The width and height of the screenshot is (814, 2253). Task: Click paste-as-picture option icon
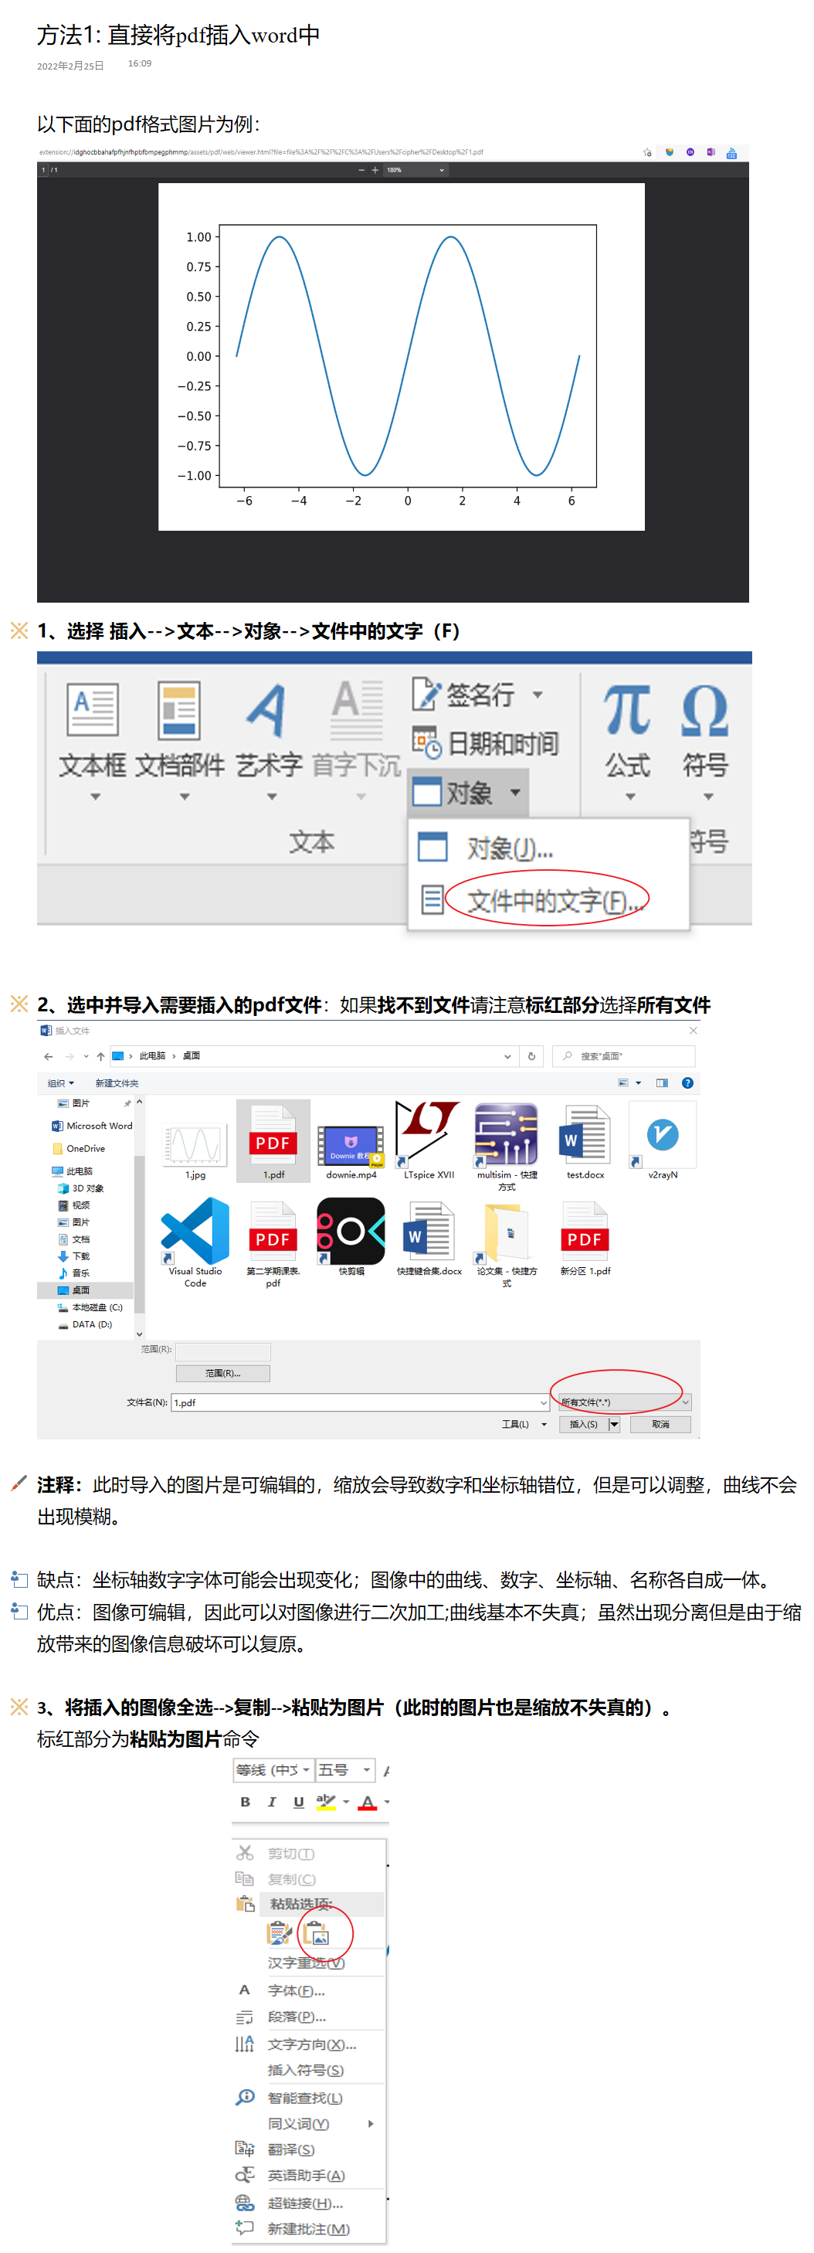[x=316, y=1933]
